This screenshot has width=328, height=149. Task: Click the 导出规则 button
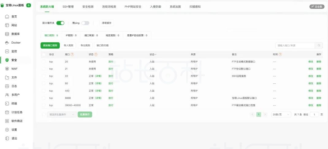tap(85, 45)
